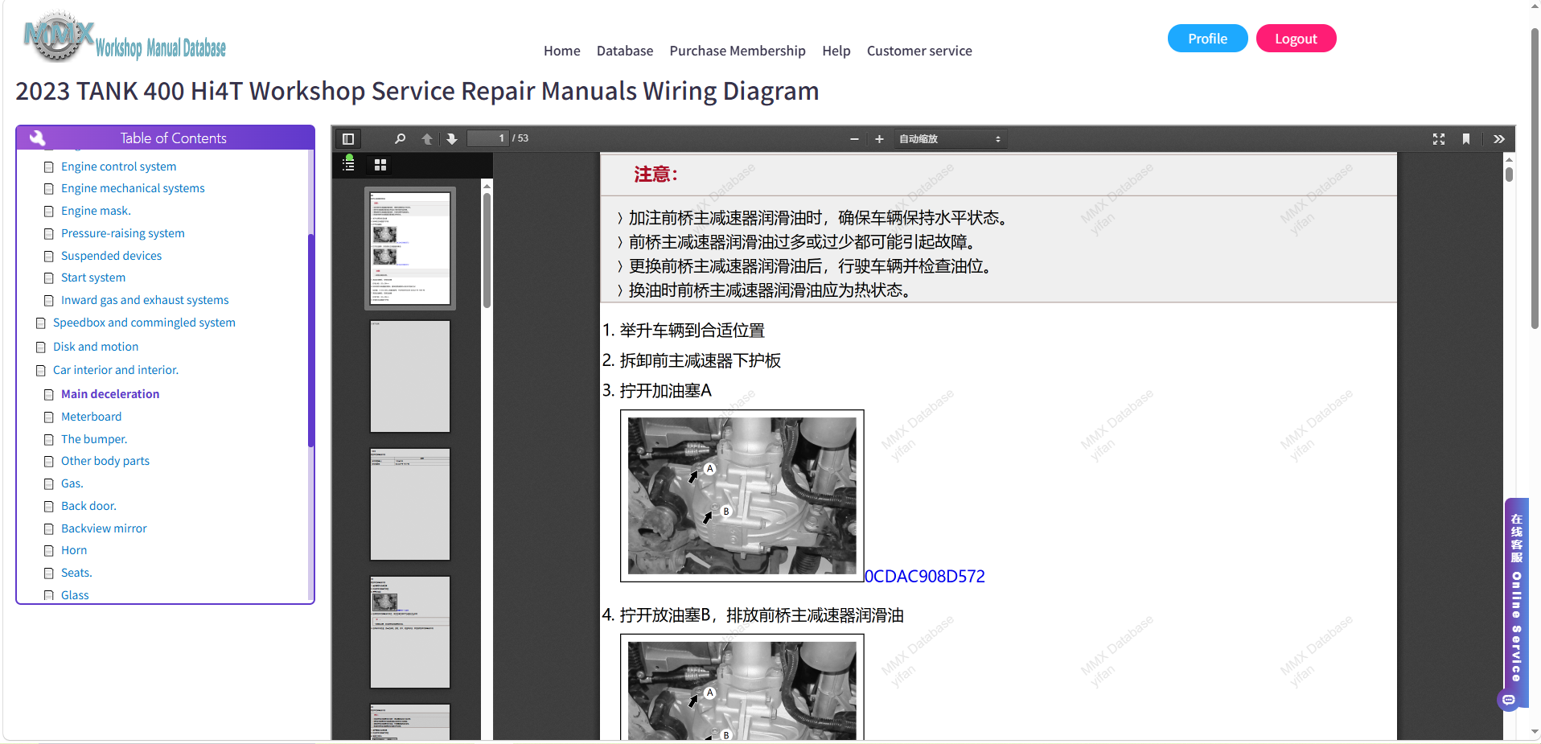Show document outline view in sidebar
Screen dimensions: 1541x744
(348, 165)
